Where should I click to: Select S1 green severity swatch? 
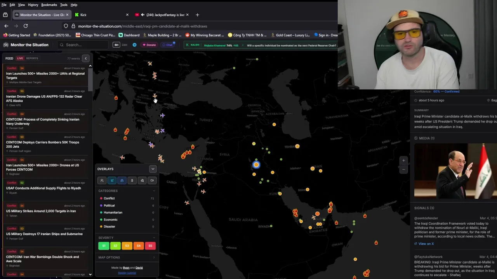(104, 246)
